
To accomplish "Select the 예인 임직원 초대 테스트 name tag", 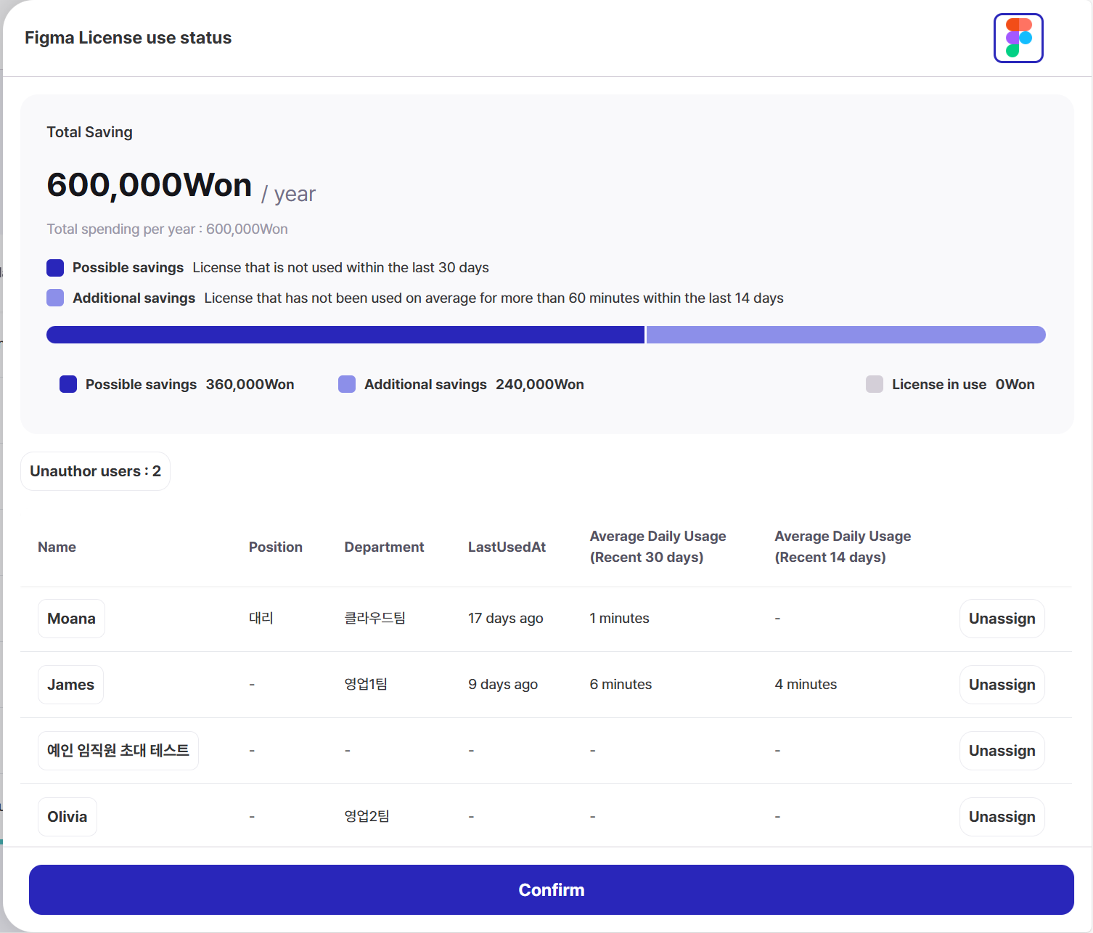I will click(118, 751).
